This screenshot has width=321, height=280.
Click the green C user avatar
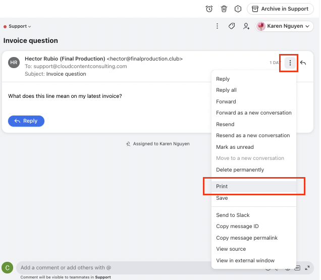(x=8, y=268)
